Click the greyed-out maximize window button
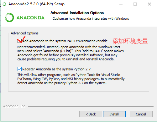Viewport: 157px width, 122px height. (x=135, y=4)
